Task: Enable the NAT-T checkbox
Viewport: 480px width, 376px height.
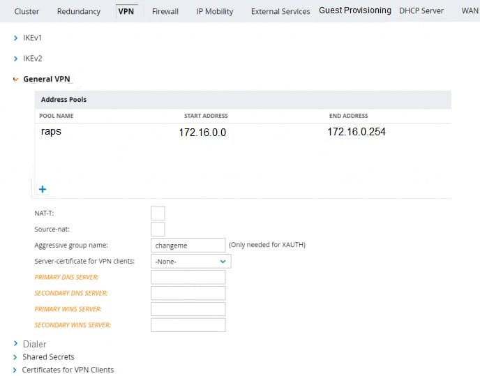Action: click(158, 213)
